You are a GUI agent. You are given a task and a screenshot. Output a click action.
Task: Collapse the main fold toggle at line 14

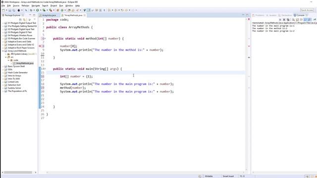45,69
